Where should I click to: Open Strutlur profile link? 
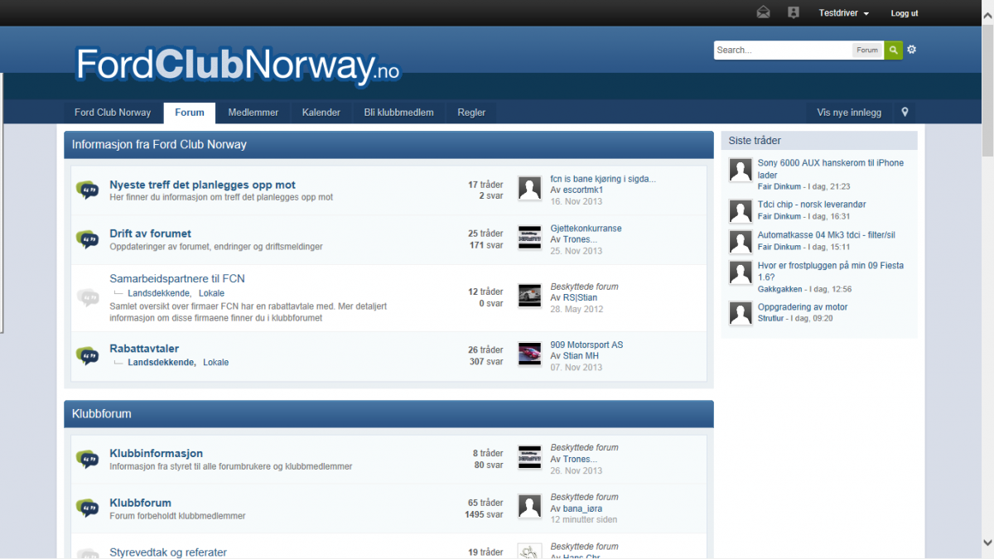(x=772, y=318)
